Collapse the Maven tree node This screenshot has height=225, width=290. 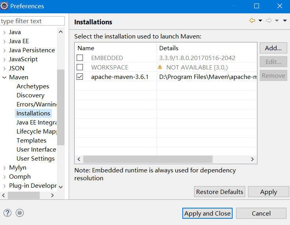click(4, 77)
